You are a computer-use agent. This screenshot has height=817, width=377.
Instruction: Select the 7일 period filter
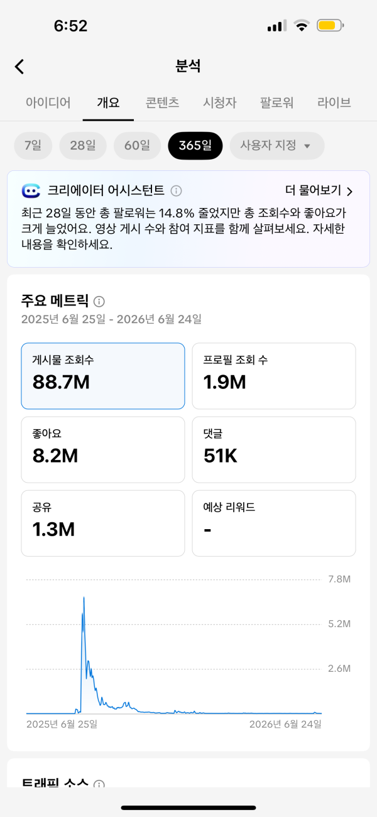tap(33, 146)
